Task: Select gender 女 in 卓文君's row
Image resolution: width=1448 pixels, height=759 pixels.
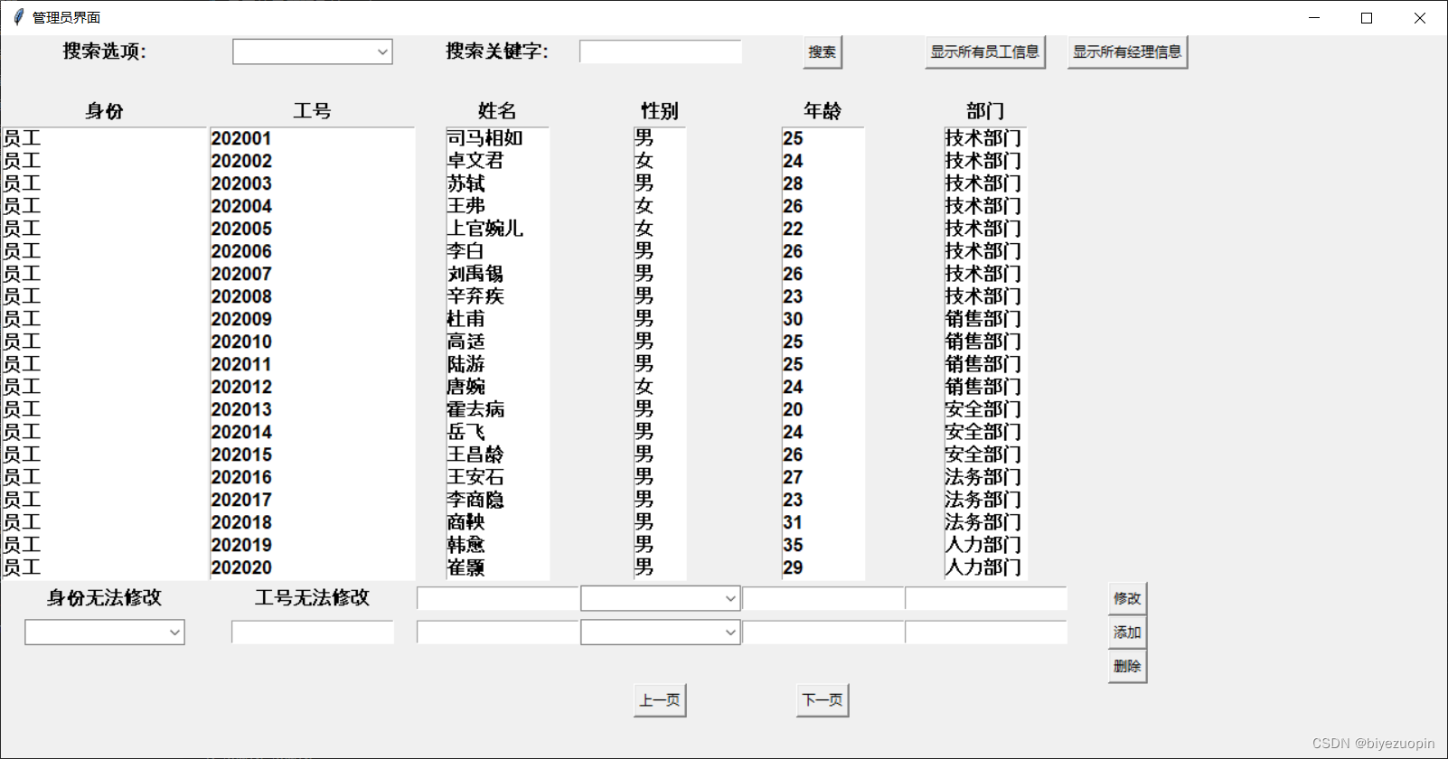Action: point(644,161)
